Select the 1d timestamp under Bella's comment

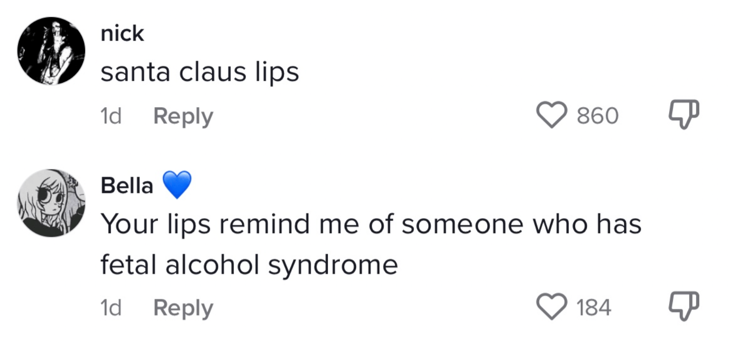point(111,308)
